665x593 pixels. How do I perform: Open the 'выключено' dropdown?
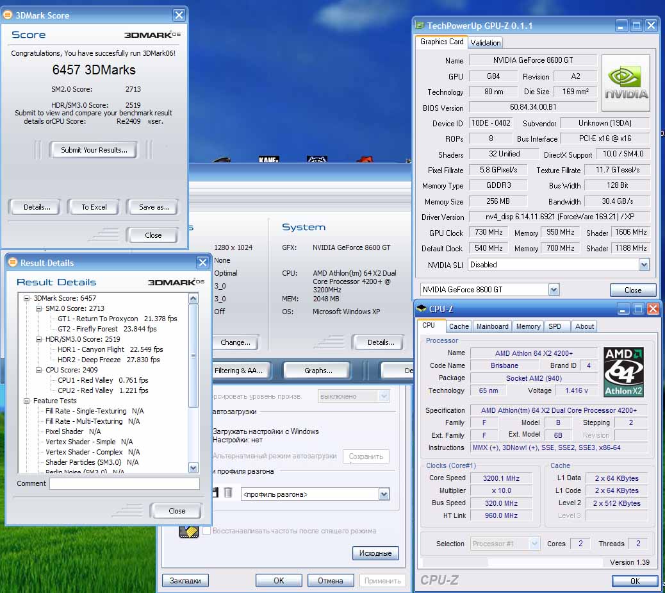pyautogui.click(x=384, y=396)
